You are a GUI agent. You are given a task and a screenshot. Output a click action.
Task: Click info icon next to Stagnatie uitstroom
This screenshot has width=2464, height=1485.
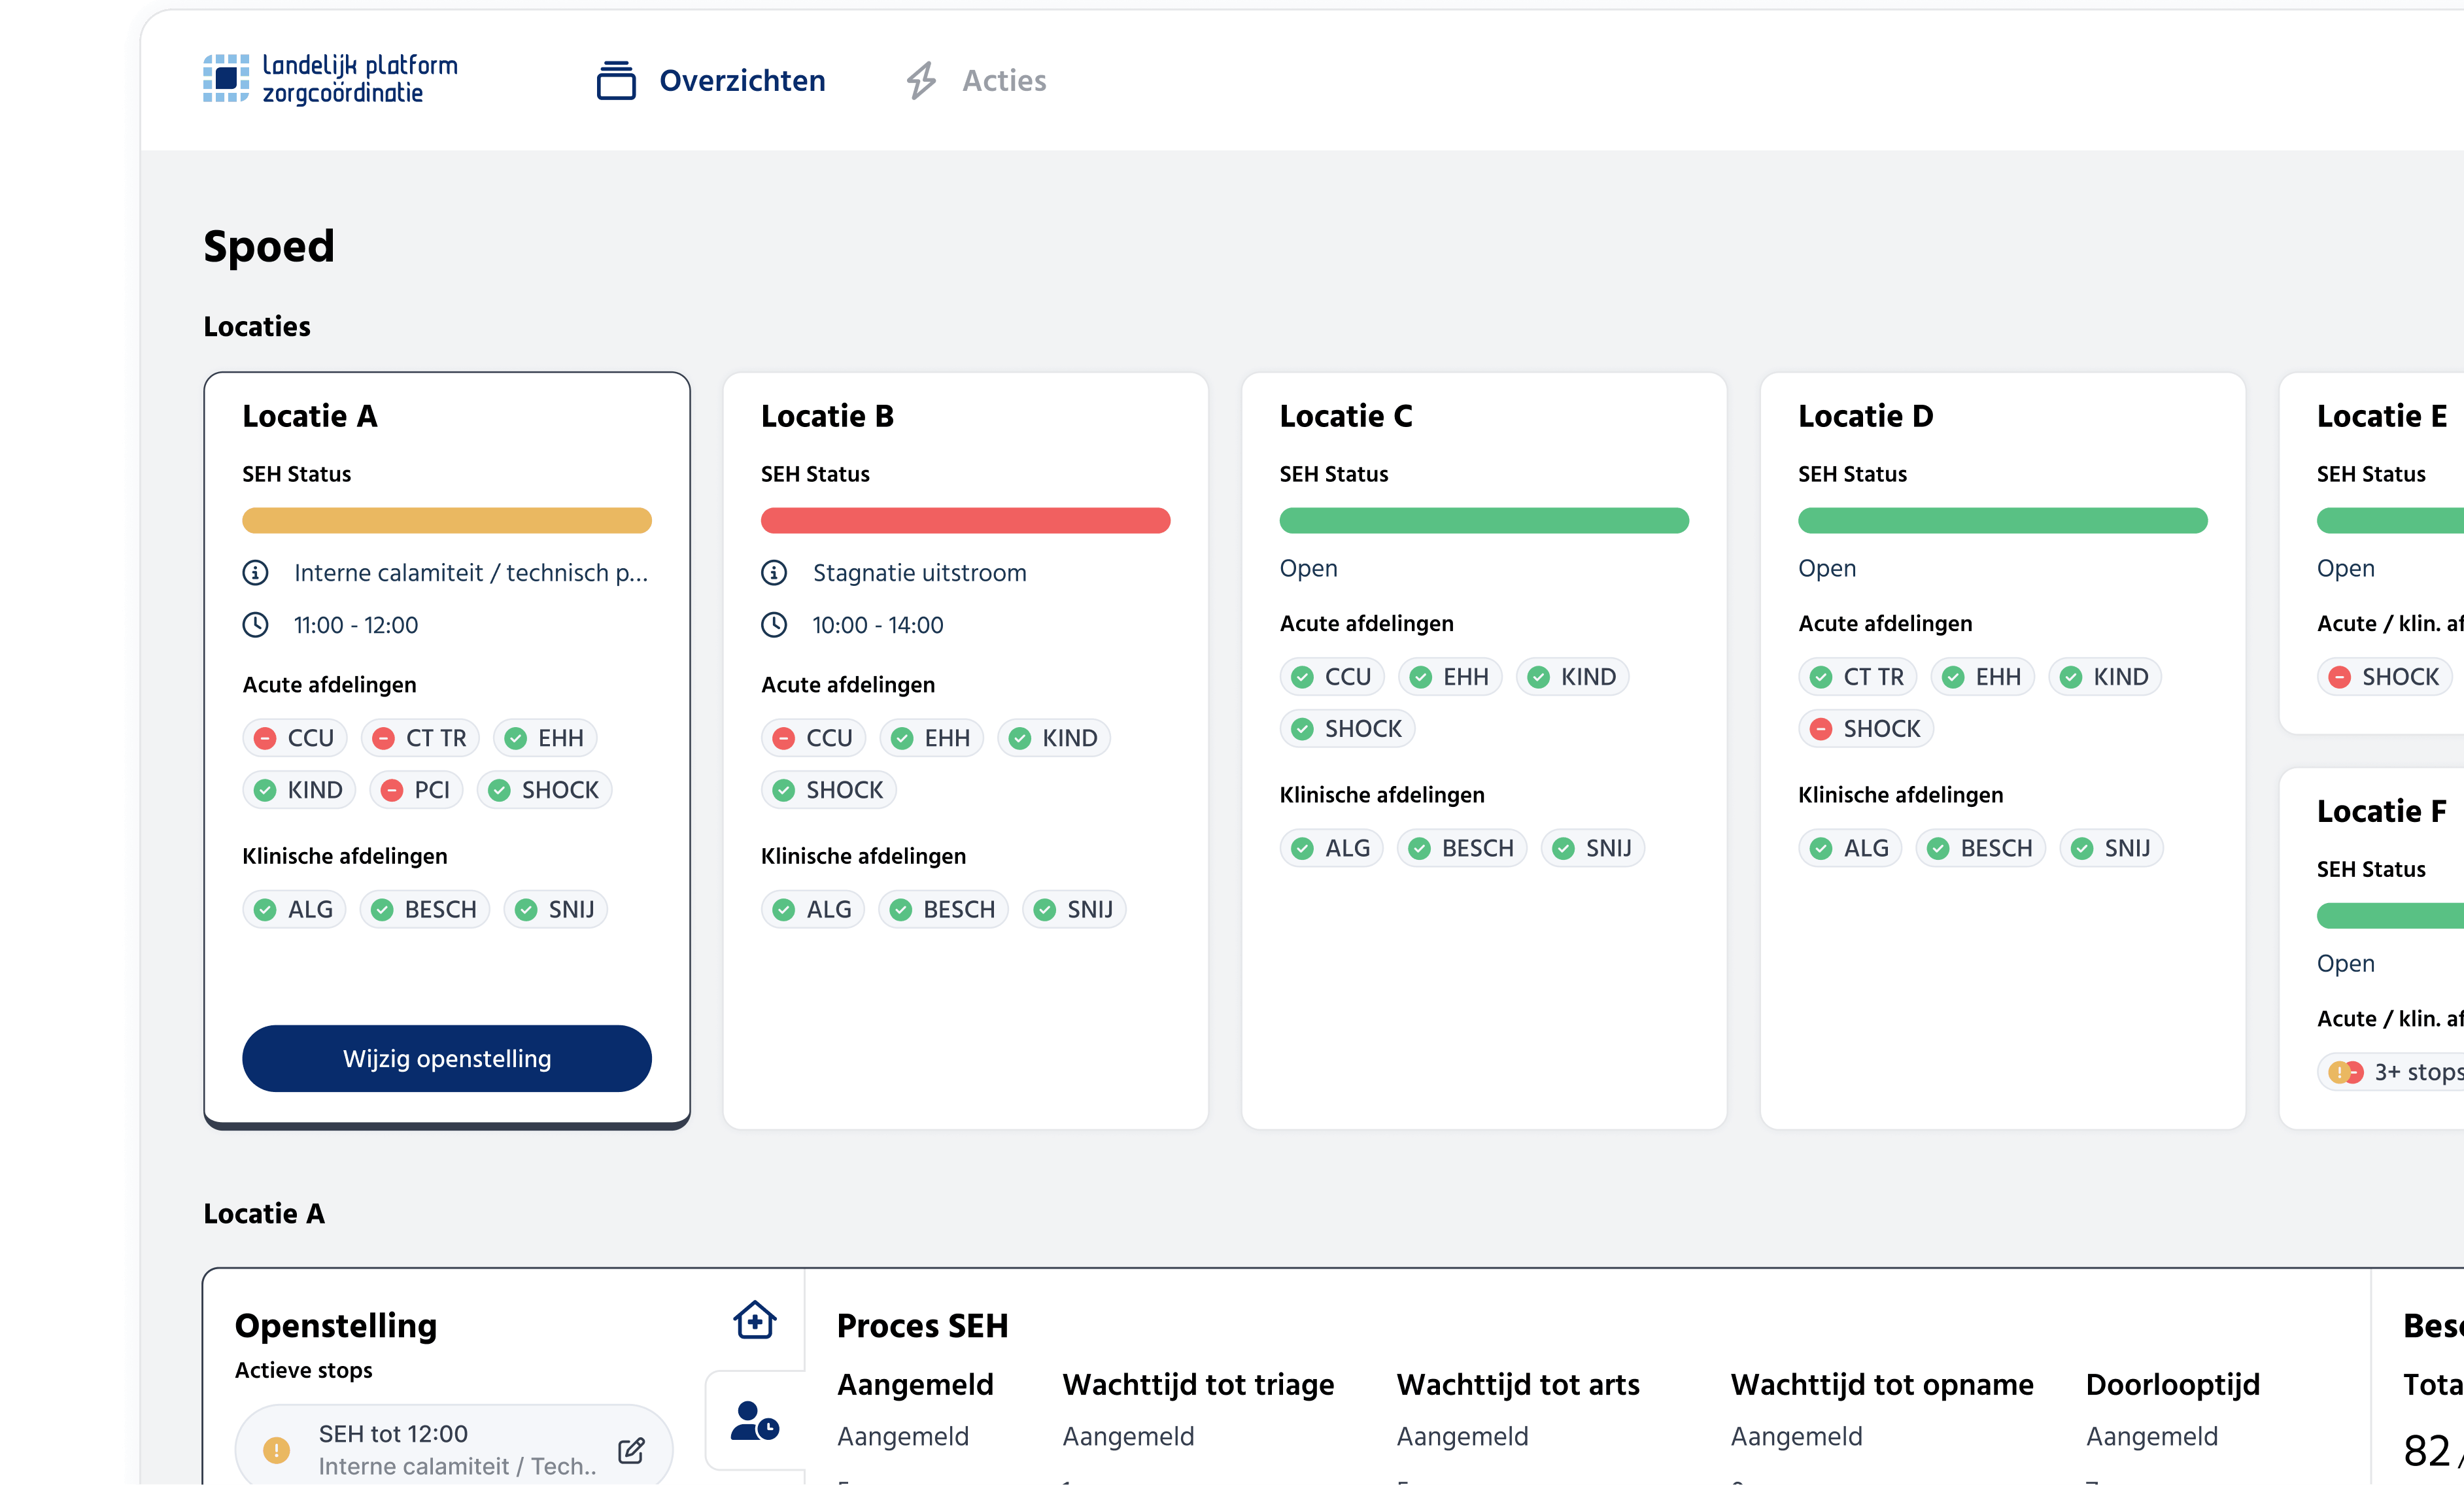(x=774, y=573)
